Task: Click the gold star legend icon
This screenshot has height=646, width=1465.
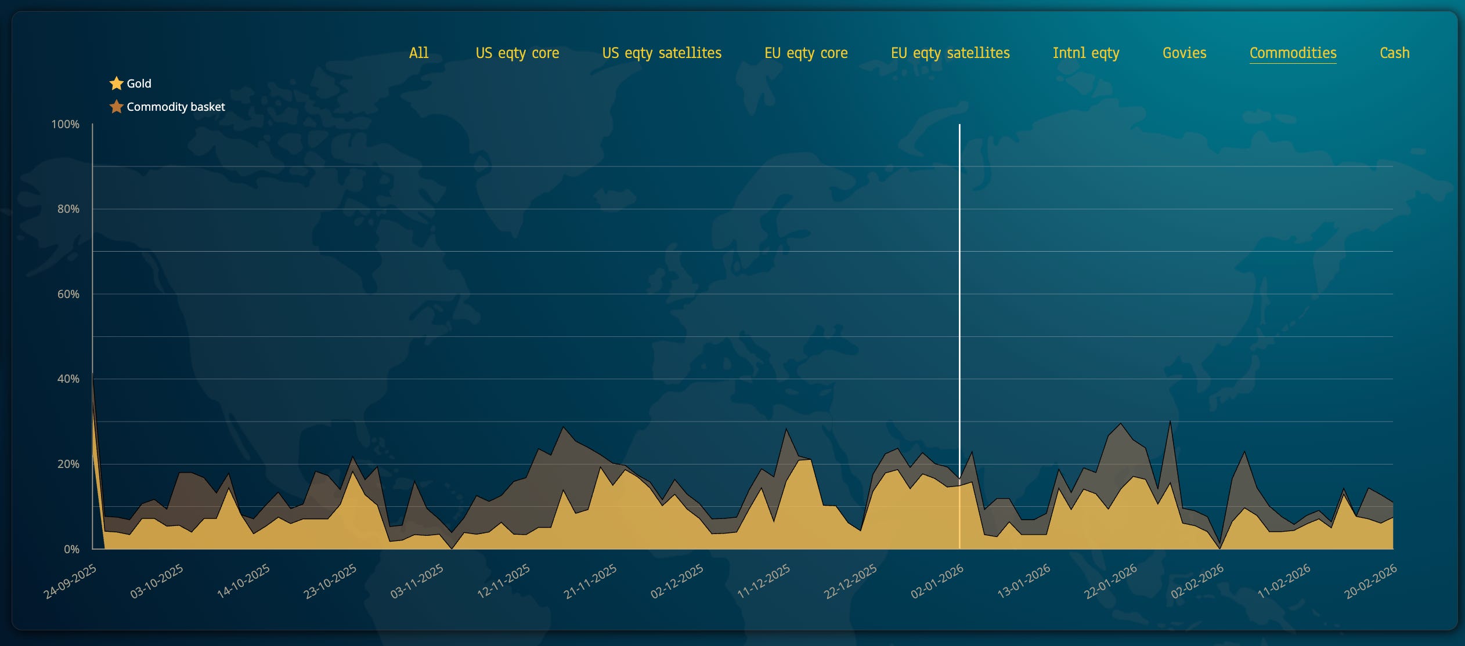Action: 116,84
